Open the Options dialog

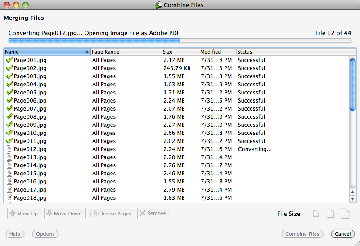pyautogui.click(x=45, y=234)
